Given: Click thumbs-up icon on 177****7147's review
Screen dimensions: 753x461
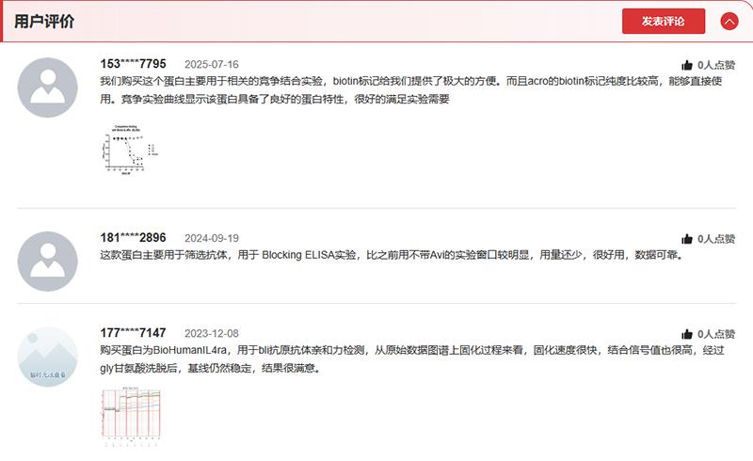Looking at the screenshot, I should (x=687, y=334).
